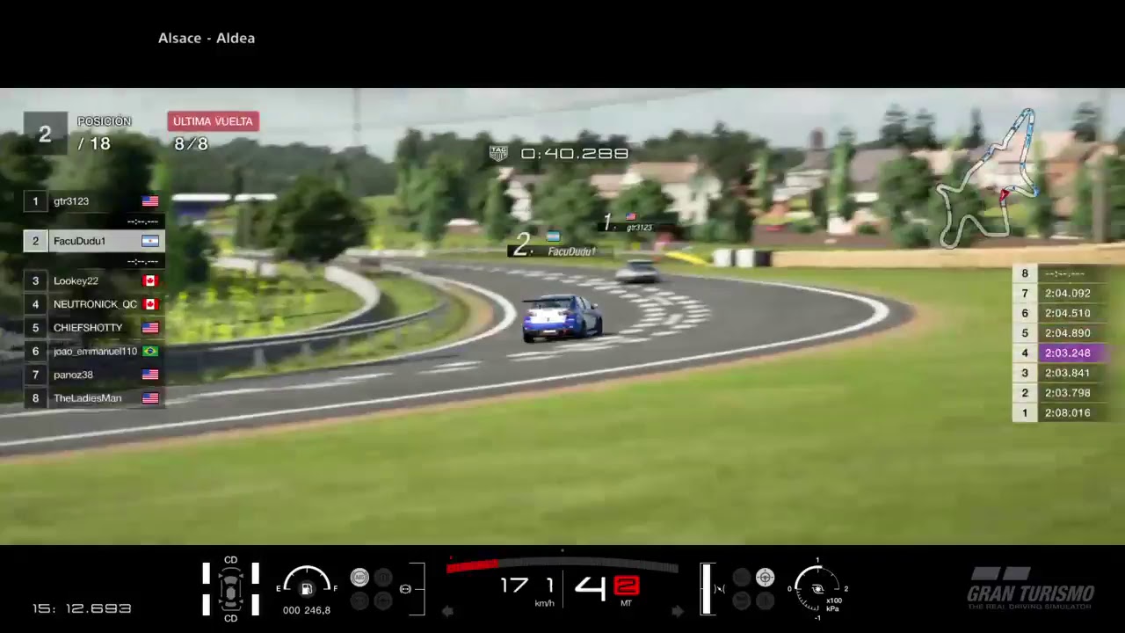Click the Argentina flag next to FacuDudu1
Screen dimensions: 1125x633
click(x=150, y=241)
